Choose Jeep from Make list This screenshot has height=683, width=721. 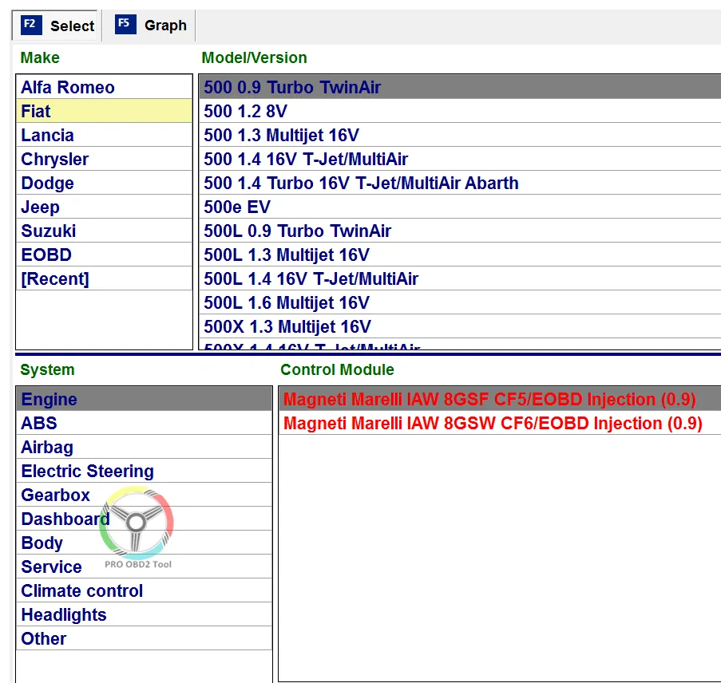104,207
